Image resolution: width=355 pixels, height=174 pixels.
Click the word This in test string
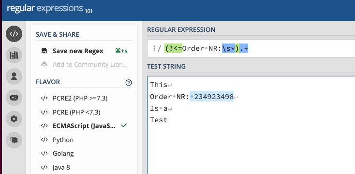pyautogui.click(x=159, y=85)
